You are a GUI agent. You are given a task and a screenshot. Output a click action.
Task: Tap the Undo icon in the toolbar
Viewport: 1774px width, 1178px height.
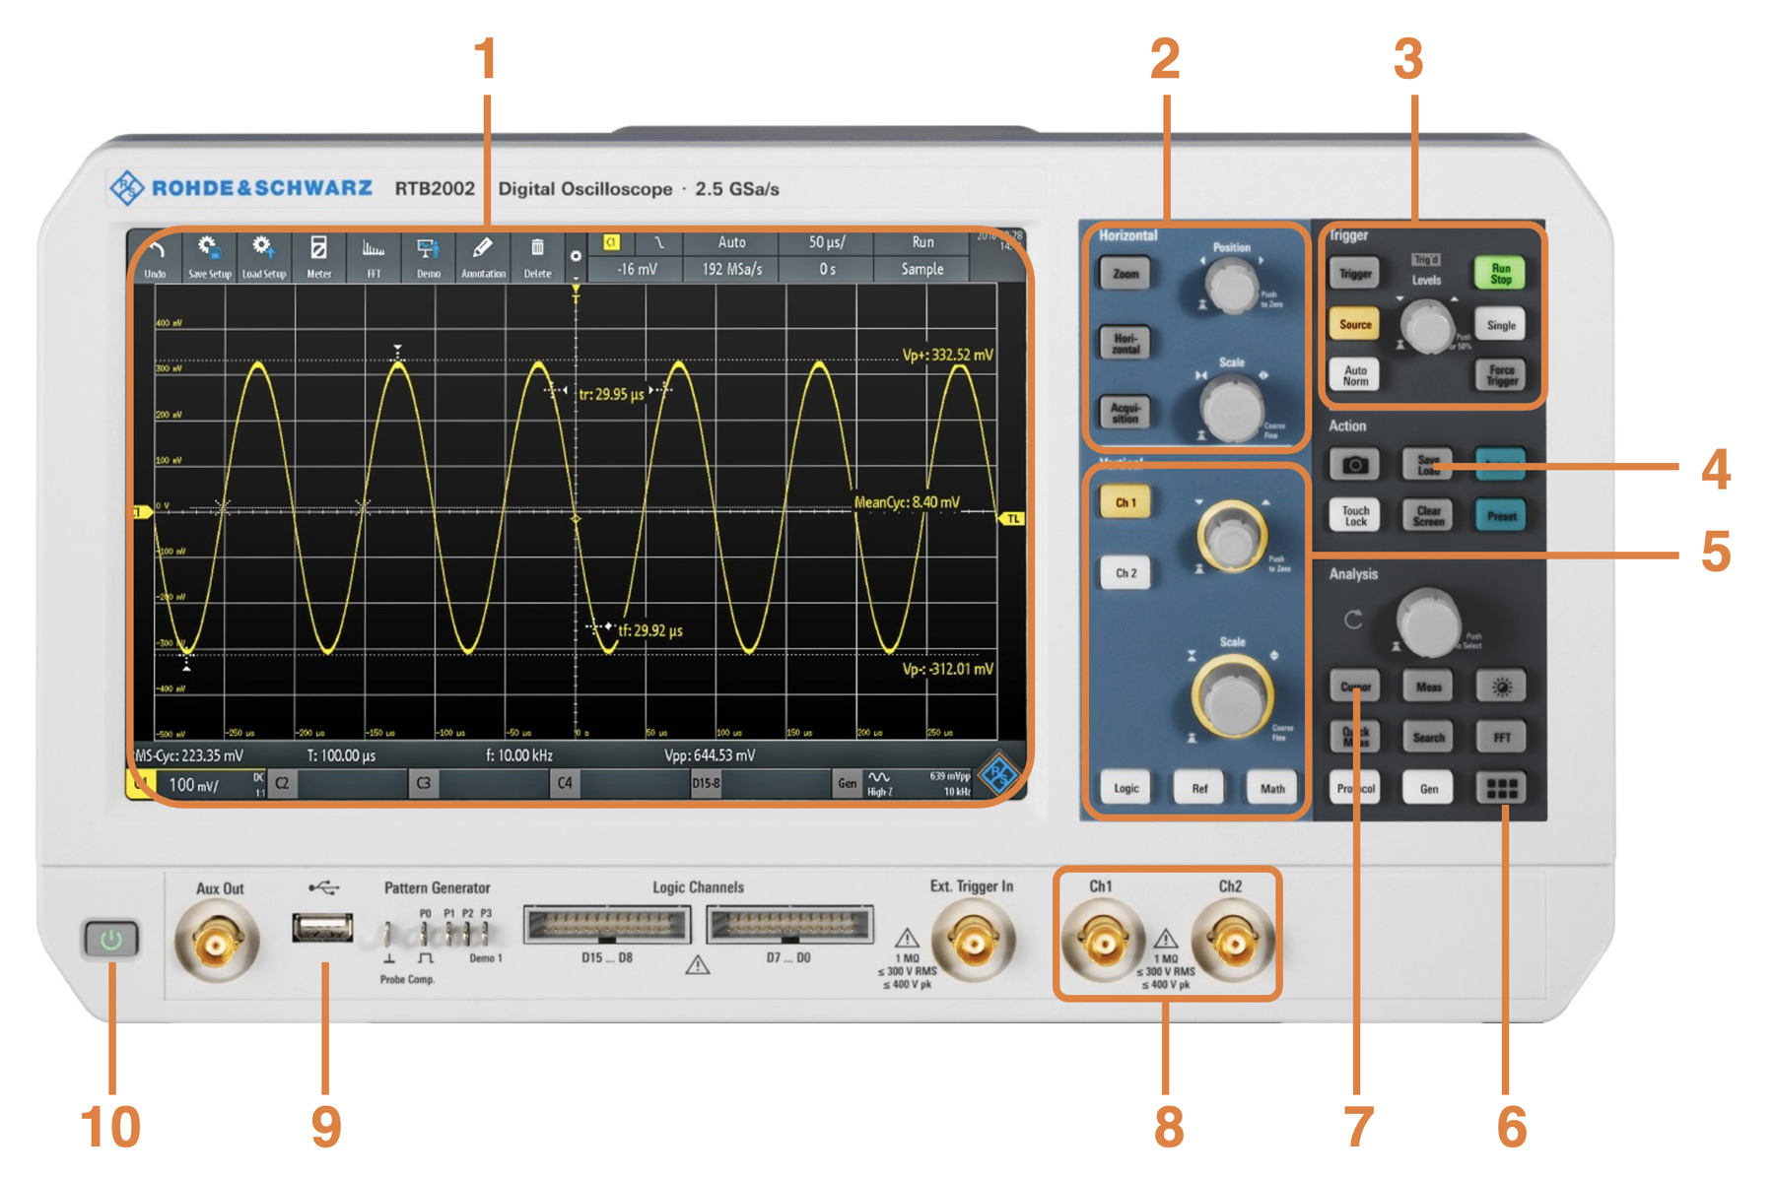pyautogui.click(x=156, y=258)
